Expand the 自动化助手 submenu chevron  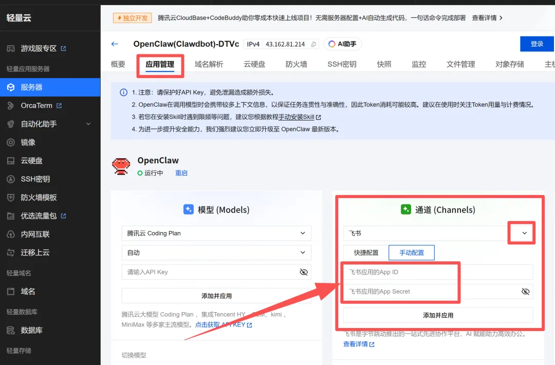(88, 124)
